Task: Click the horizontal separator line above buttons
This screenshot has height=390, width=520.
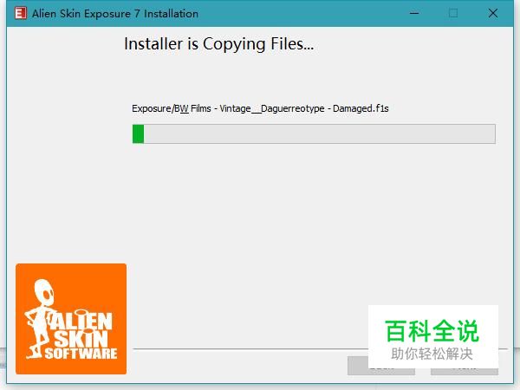Action: (250, 349)
